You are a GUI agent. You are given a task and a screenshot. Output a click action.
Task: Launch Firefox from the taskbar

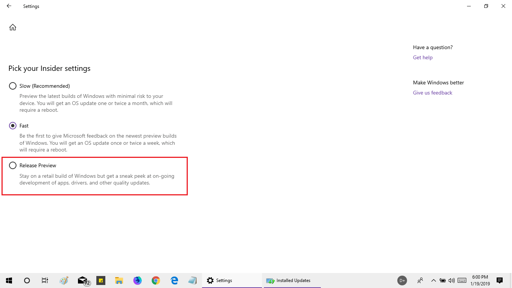click(x=138, y=280)
